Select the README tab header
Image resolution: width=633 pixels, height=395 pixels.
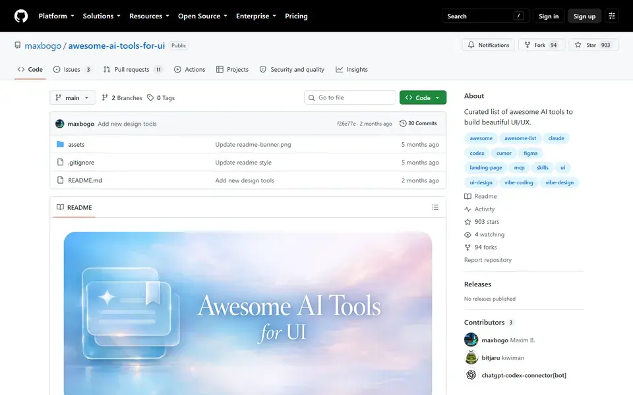(x=75, y=207)
